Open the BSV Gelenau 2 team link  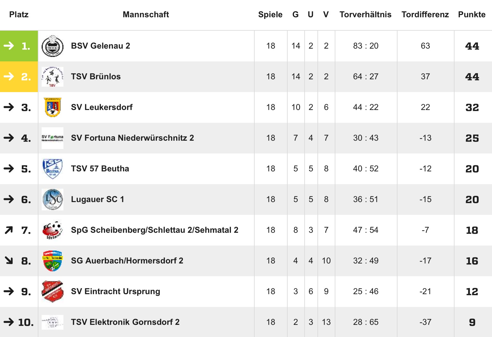pos(101,46)
